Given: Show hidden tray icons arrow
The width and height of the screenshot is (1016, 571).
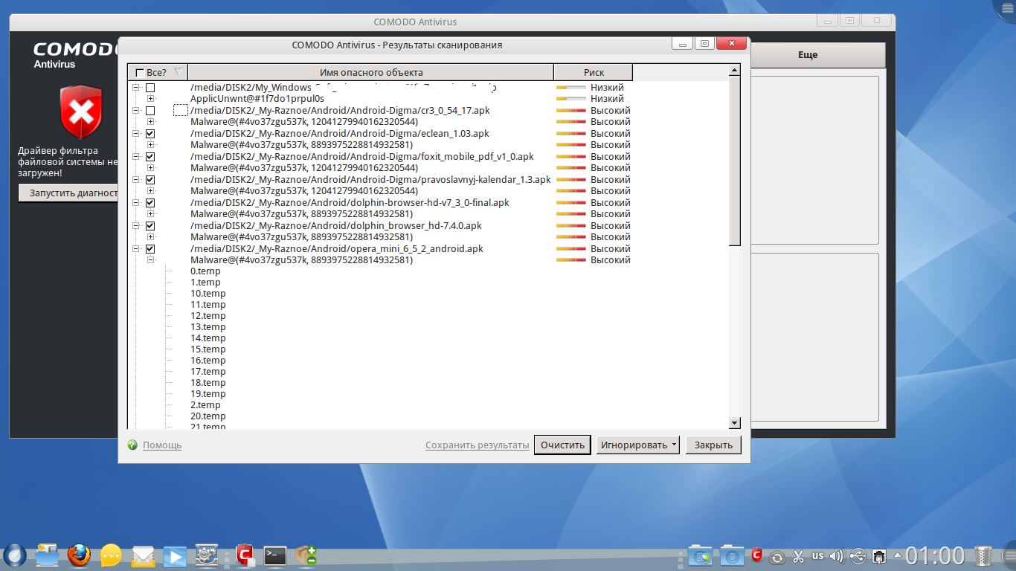Looking at the screenshot, I should point(898,555).
